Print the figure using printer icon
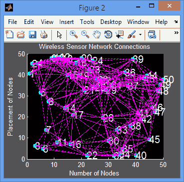Viewport: 184px width, 182px height. [x=44, y=35]
